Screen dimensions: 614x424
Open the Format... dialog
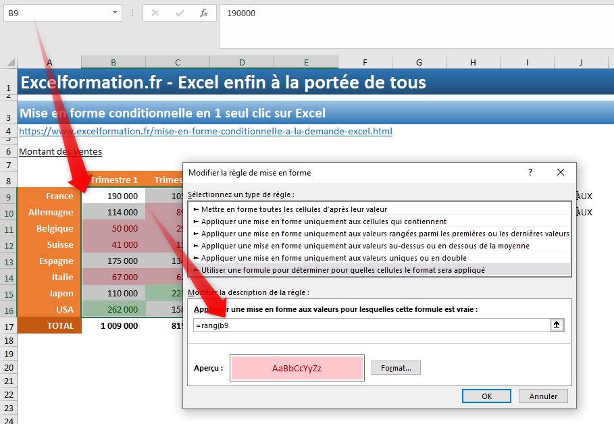pos(396,367)
